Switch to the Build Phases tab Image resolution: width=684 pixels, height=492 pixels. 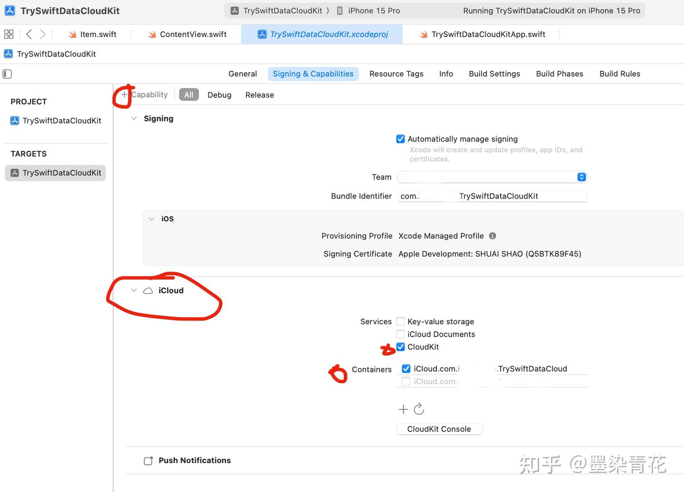point(559,74)
